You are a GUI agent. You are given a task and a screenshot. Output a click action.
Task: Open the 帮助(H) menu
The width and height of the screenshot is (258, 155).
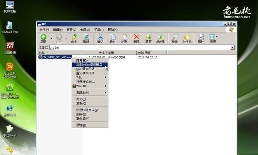tap(113, 30)
